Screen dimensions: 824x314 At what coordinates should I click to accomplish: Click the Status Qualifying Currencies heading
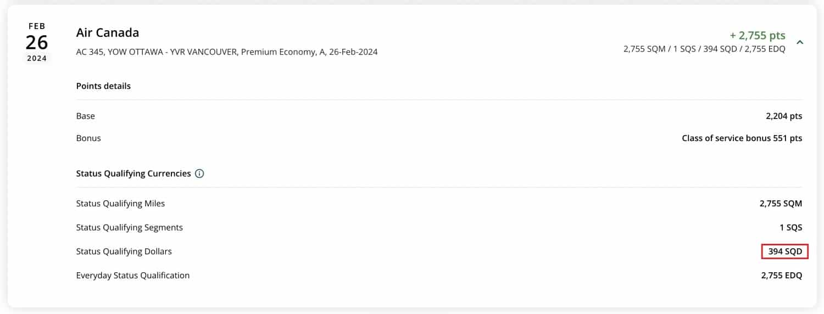pos(133,173)
